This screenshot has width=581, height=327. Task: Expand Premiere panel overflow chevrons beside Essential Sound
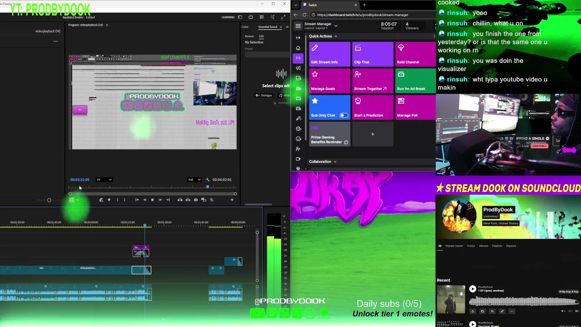[x=287, y=27]
